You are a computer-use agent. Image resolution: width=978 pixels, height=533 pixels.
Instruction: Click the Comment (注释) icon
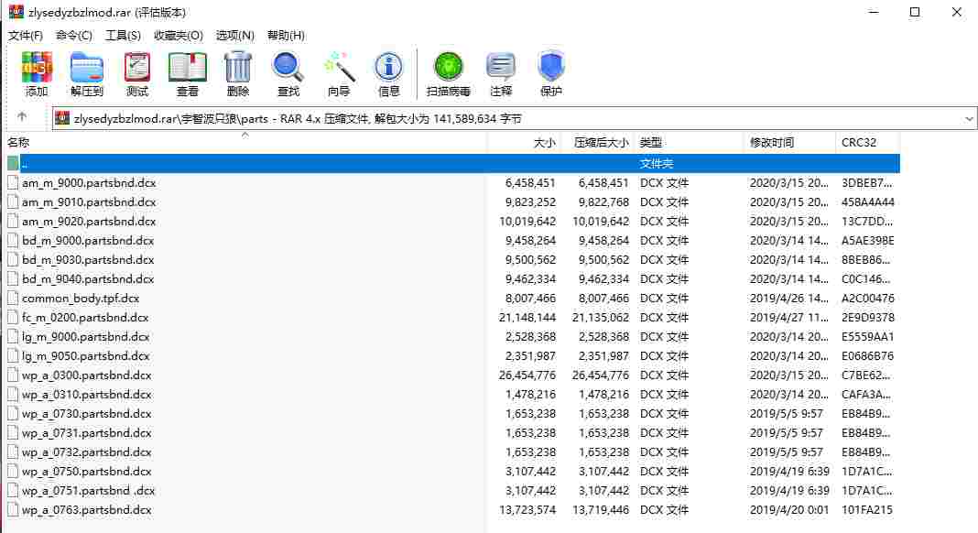(501, 68)
